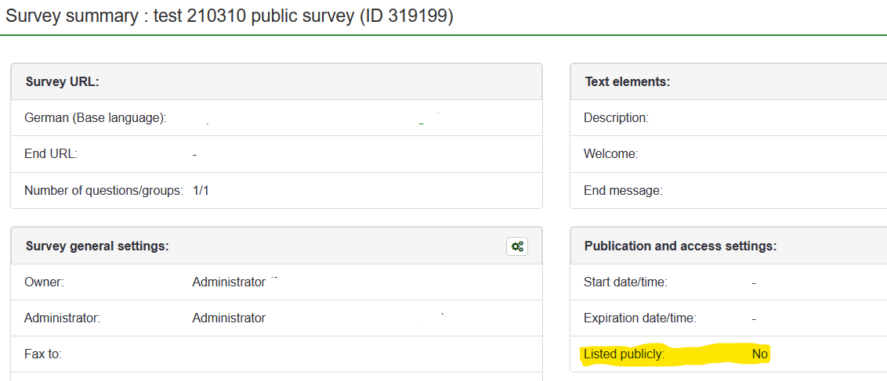Click the Welcome label
The image size is (887, 381).
tap(610, 154)
